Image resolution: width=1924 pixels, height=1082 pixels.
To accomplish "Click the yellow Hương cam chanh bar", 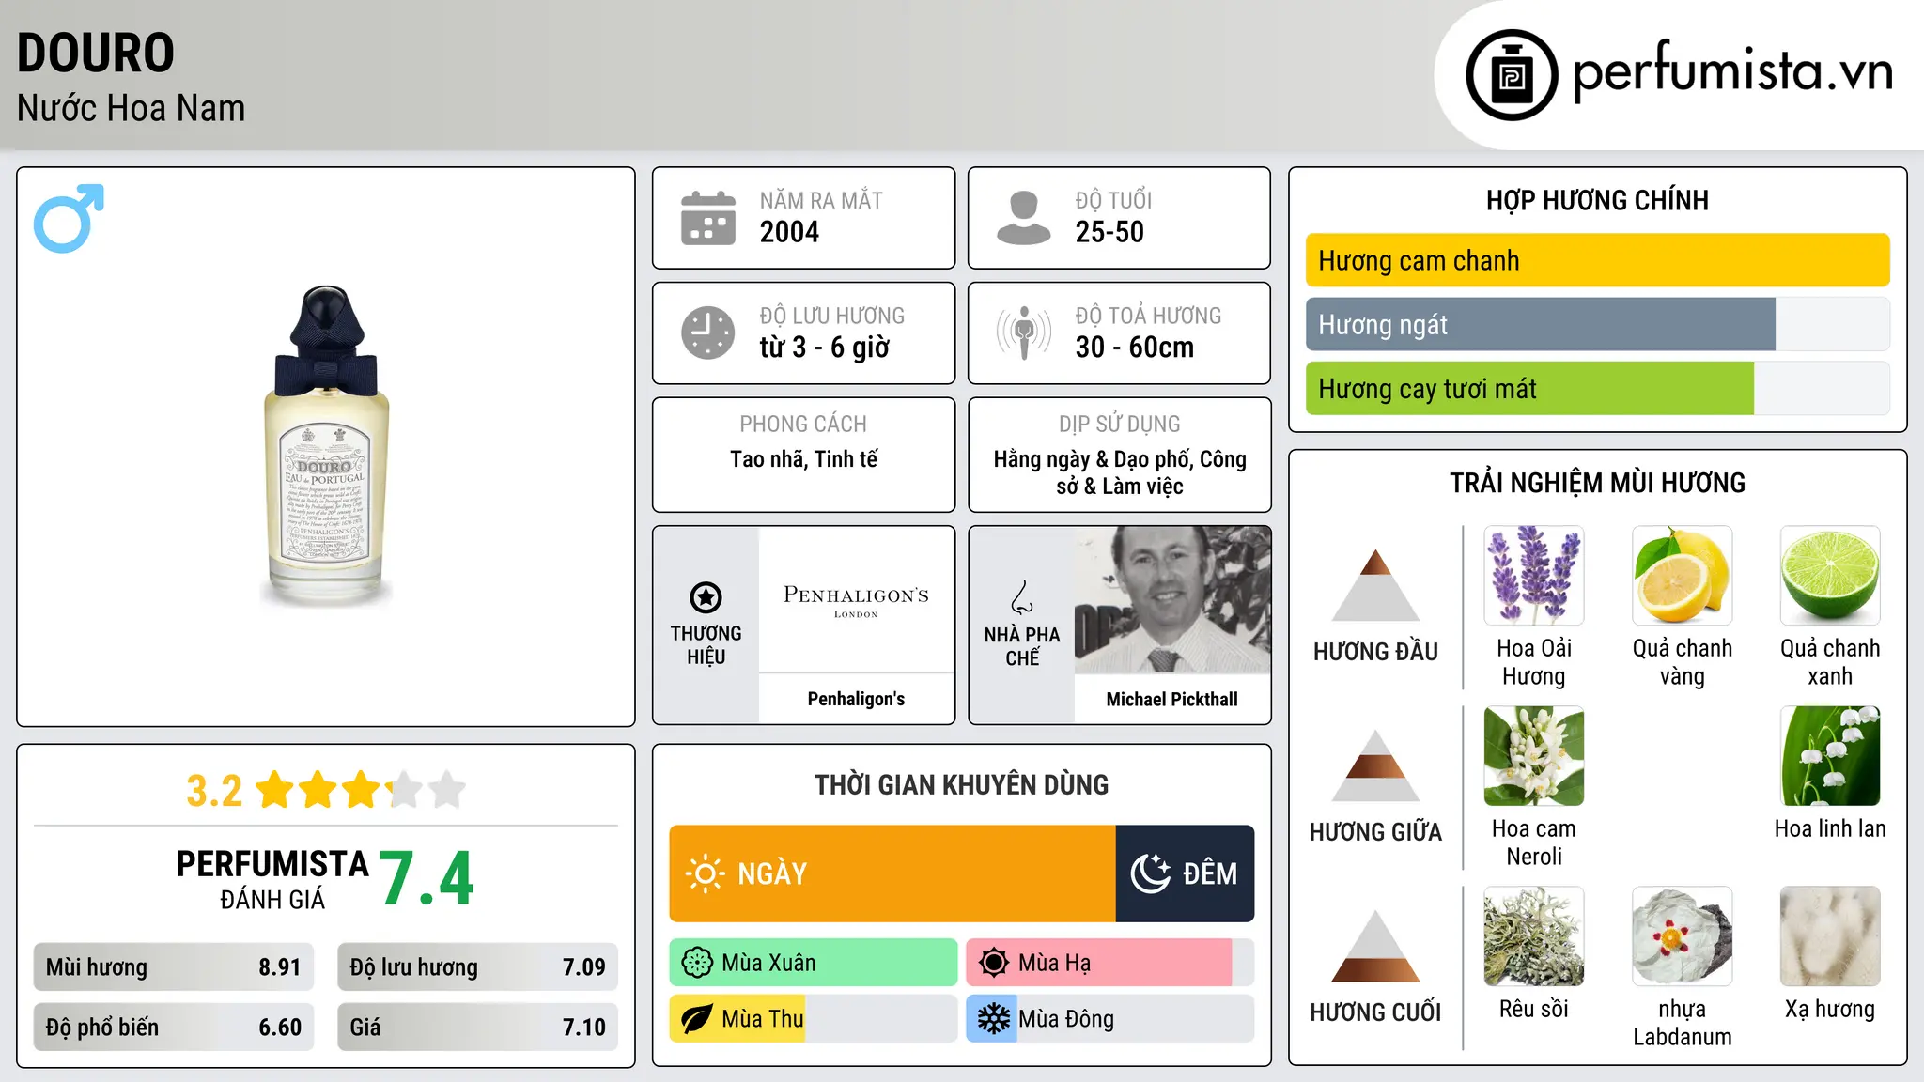I will (1597, 260).
